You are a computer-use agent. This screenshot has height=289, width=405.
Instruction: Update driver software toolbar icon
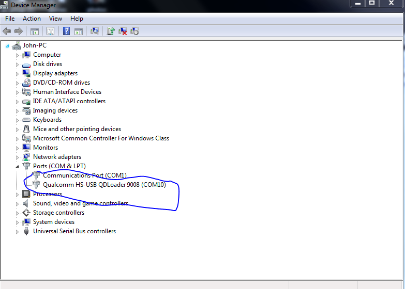[x=111, y=31]
